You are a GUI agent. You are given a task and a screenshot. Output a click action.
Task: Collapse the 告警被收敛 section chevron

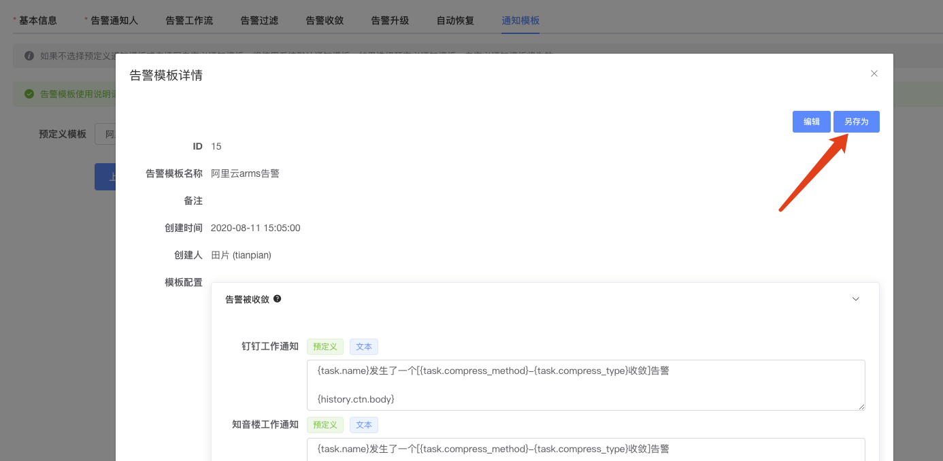pos(856,299)
